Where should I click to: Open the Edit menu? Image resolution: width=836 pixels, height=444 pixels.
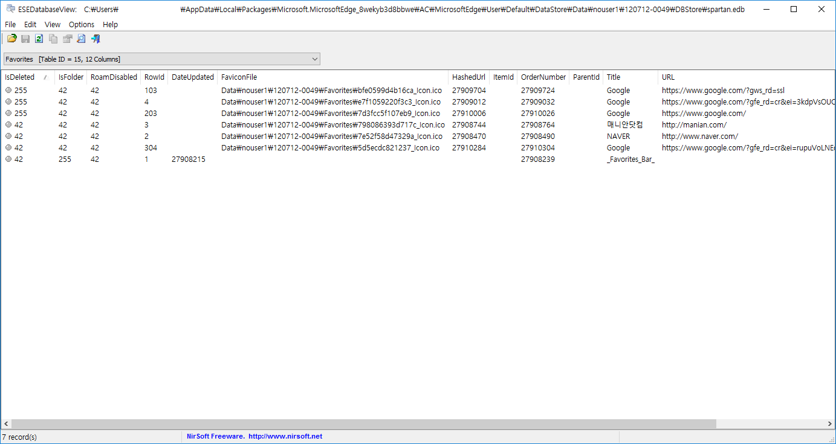pos(30,24)
